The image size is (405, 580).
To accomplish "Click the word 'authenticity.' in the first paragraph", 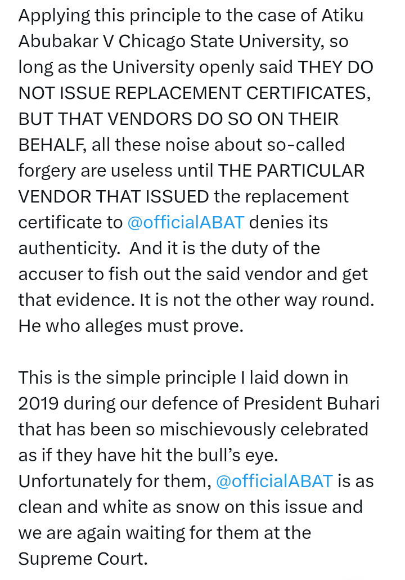I will (x=68, y=248).
